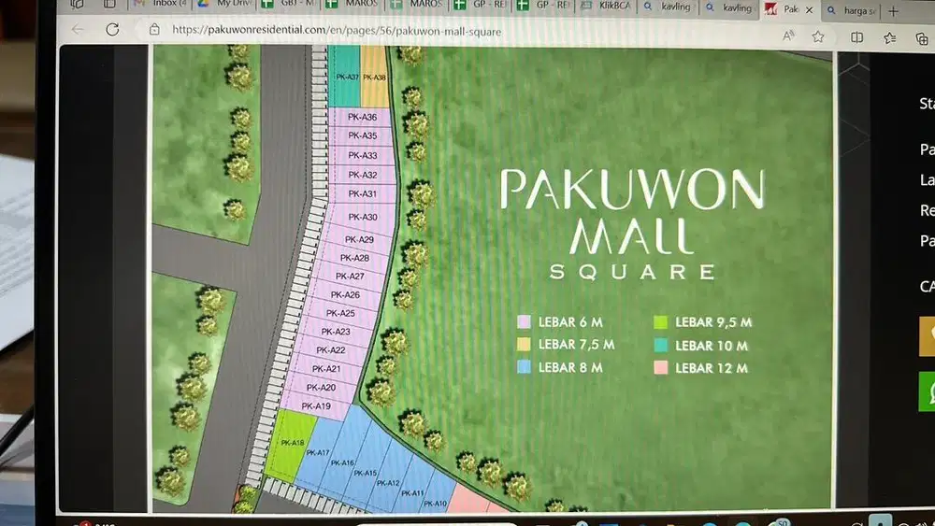Screen dimensions: 935x526
Task: Click plot PK-A37 on the site map
Action: 345,77
